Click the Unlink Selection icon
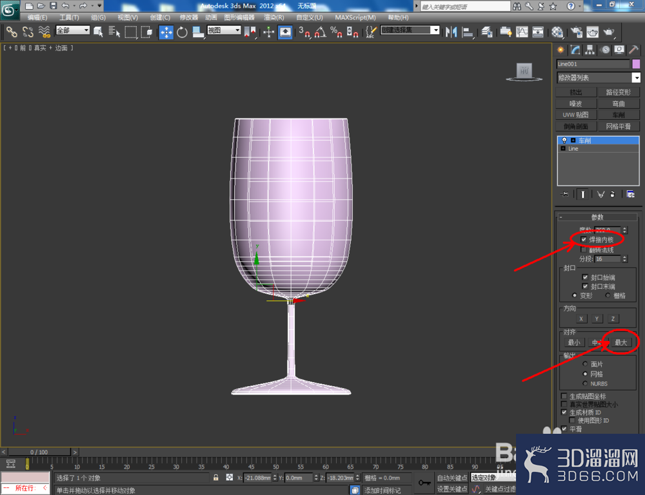The image size is (645, 495). tap(28, 32)
